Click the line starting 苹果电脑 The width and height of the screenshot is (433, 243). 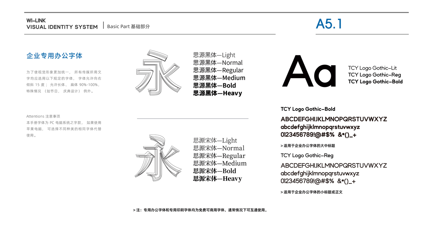pos(64,129)
